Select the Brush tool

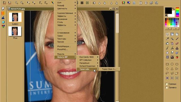coord(167,48)
